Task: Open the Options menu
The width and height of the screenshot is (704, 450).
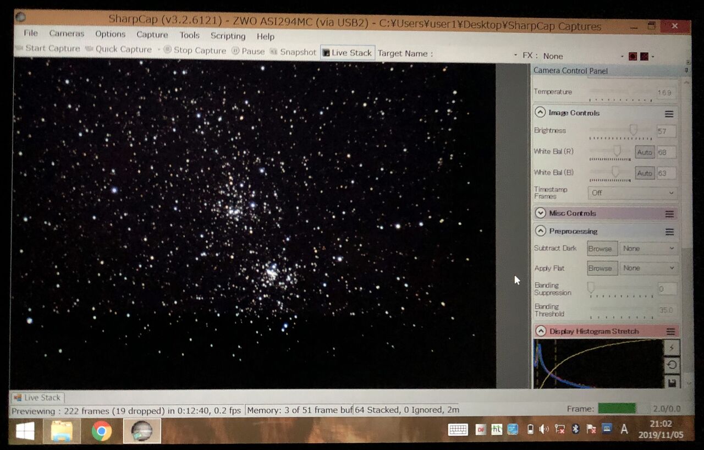Action: click(x=110, y=34)
